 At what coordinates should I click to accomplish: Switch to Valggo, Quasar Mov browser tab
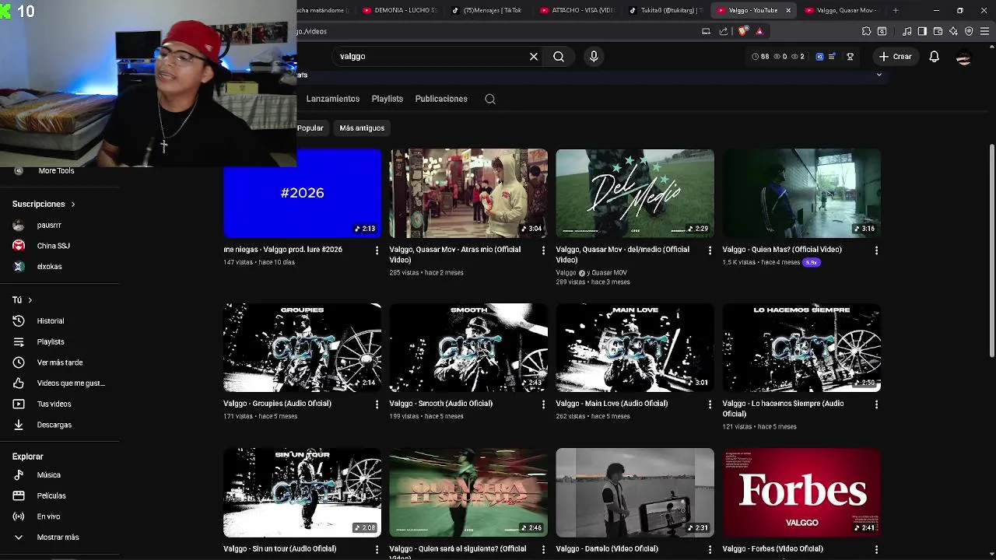pyautogui.click(x=842, y=10)
